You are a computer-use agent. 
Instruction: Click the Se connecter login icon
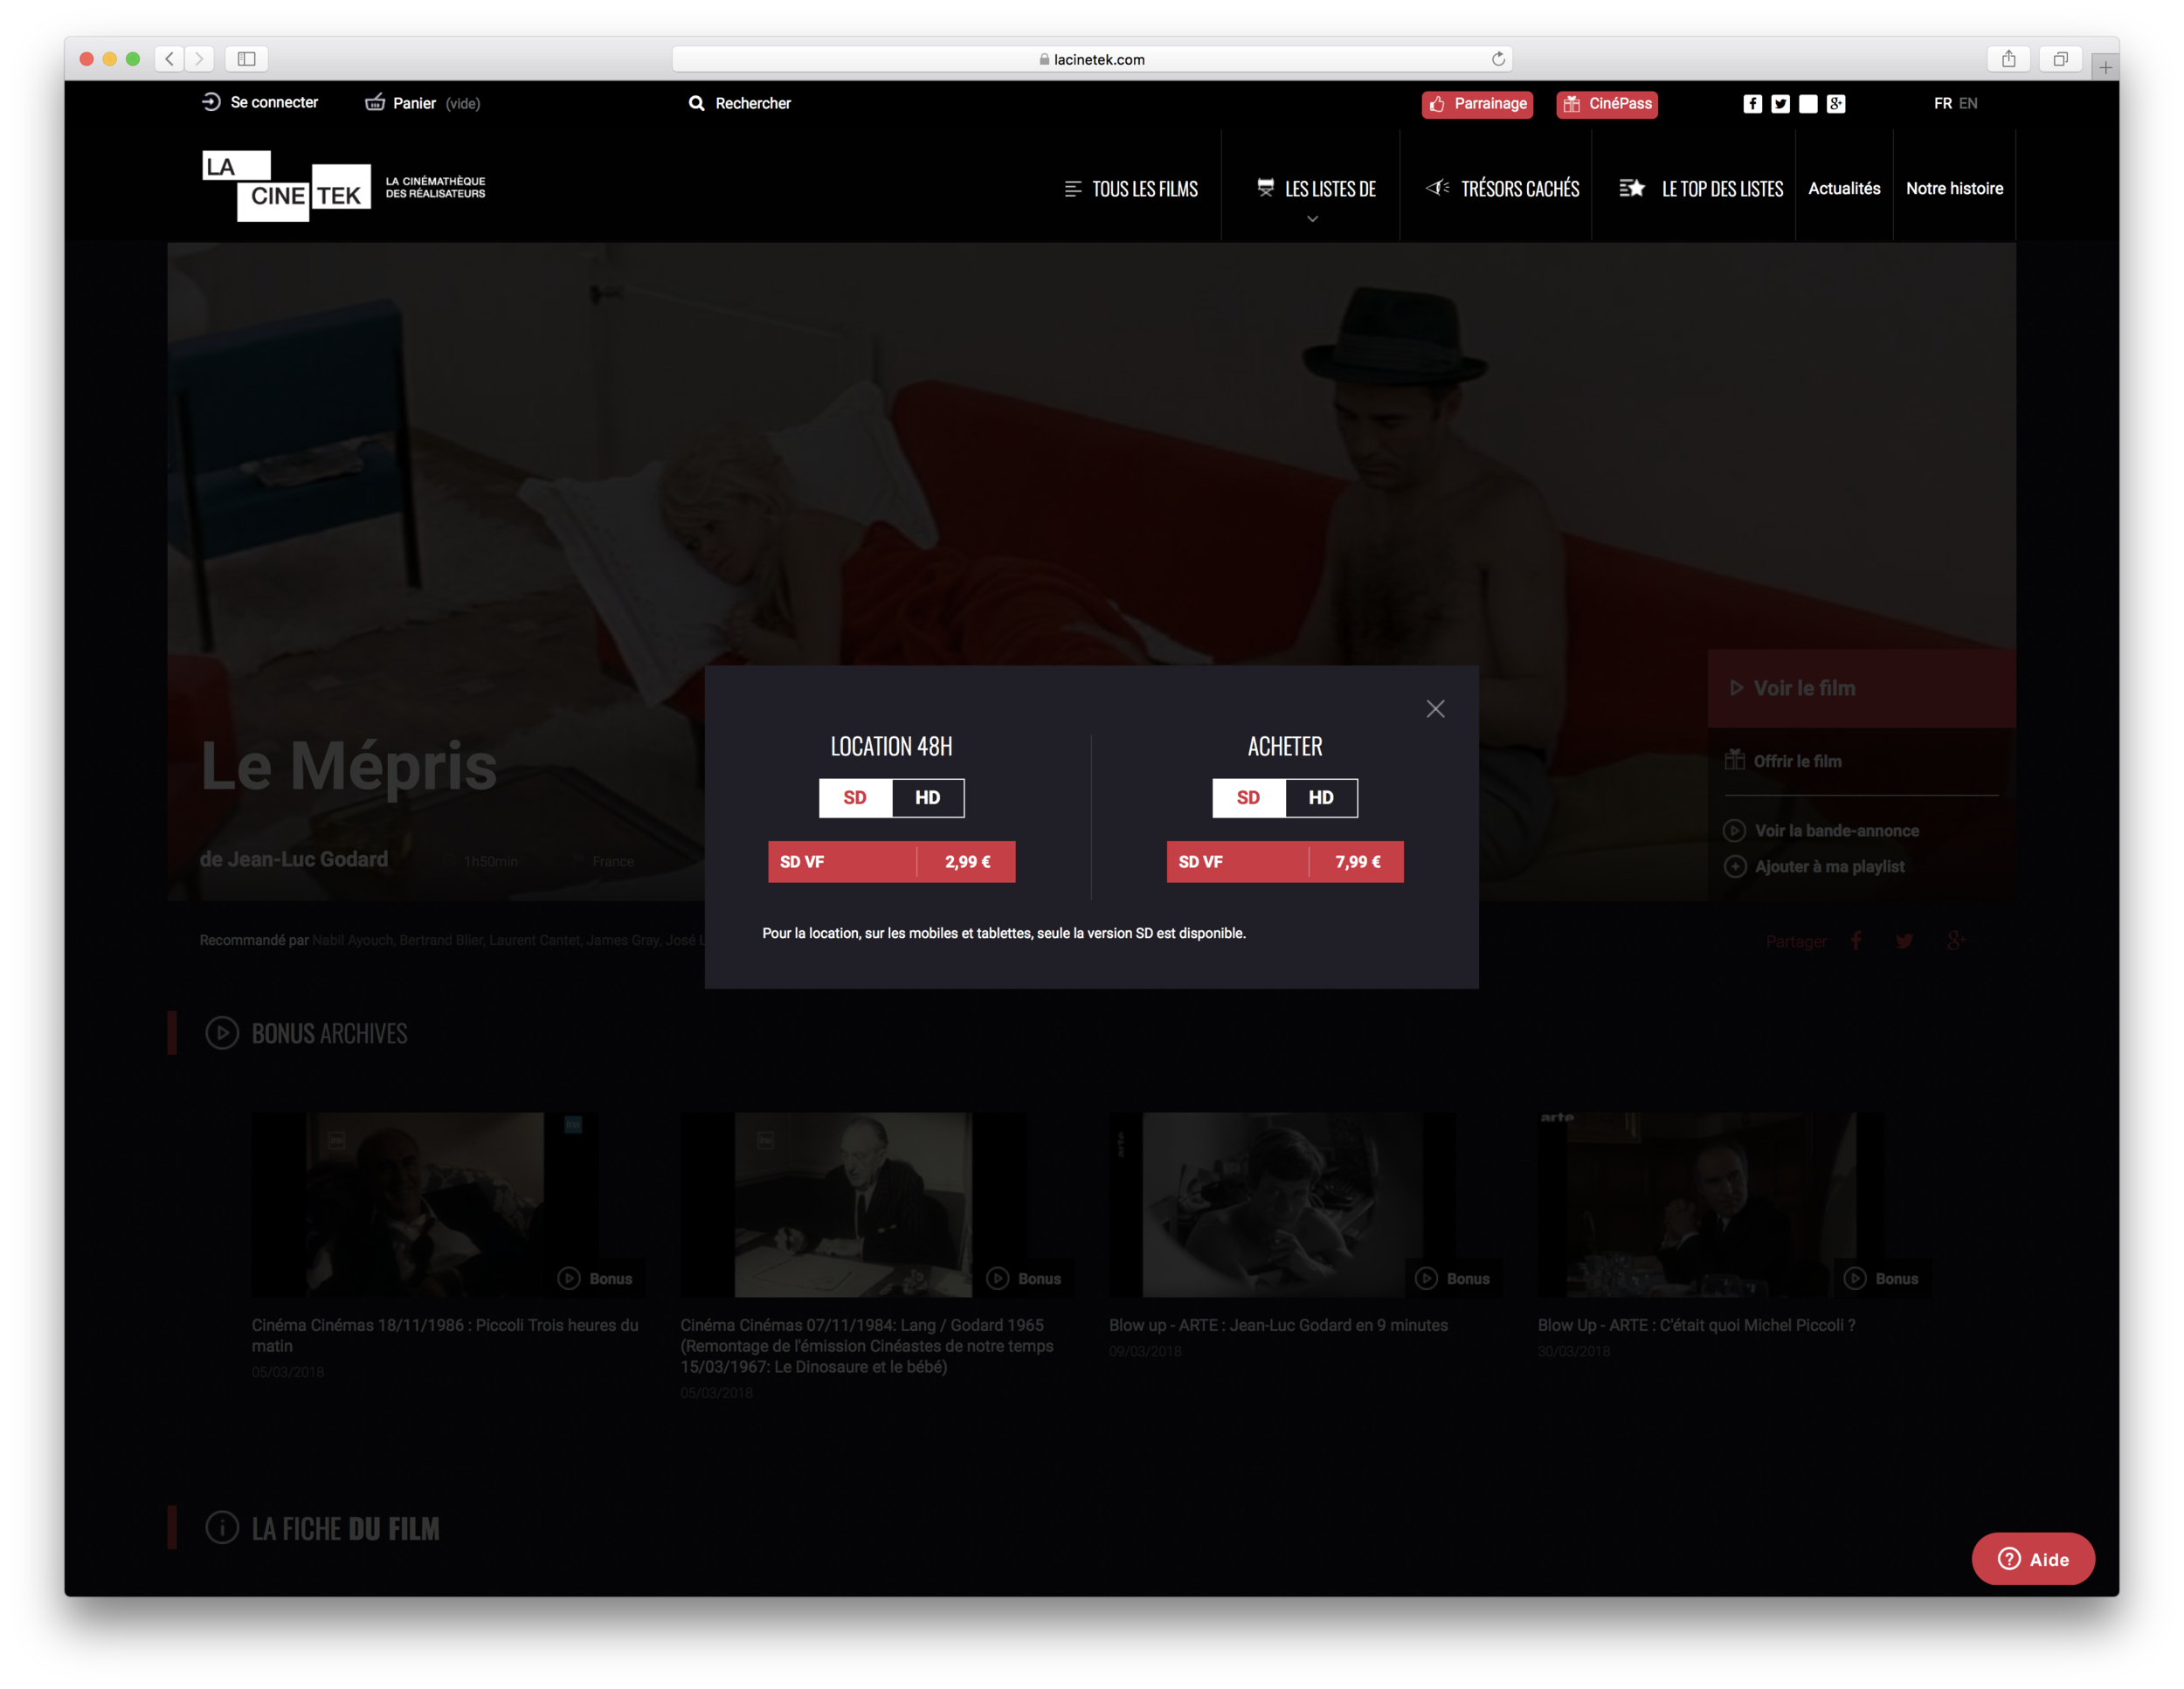pos(211,102)
